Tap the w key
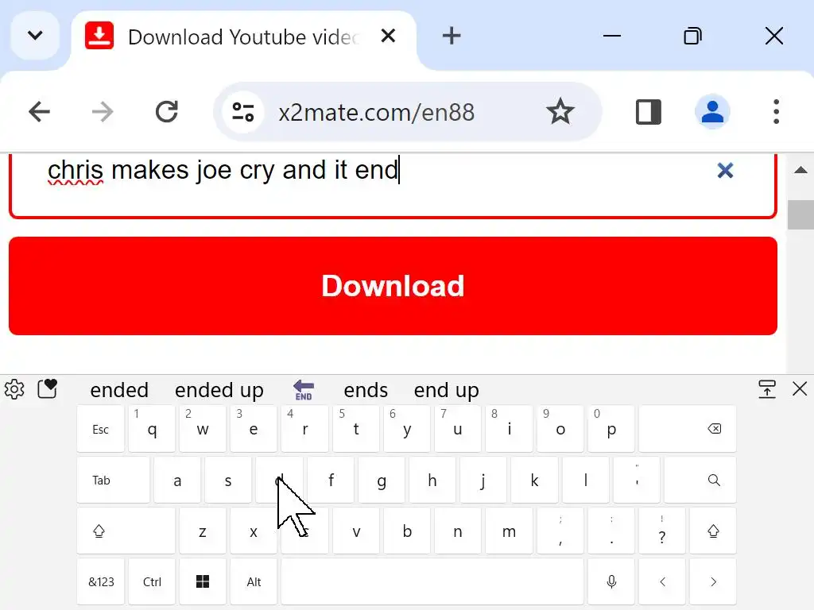Viewport: 814px width, 610px height. (x=203, y=429)
